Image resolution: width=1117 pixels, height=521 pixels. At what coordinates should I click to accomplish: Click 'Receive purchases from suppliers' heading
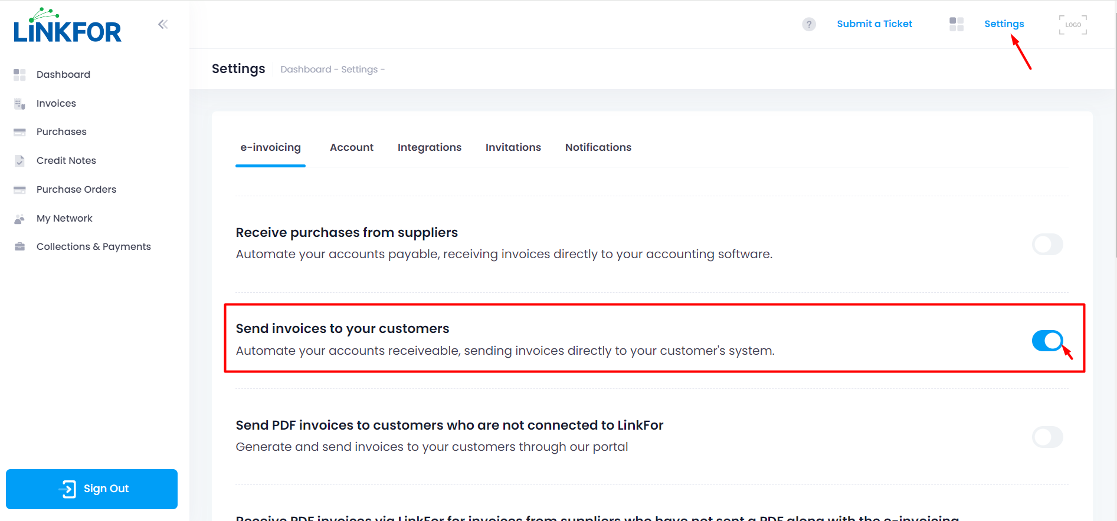click(x=347, y=232)
